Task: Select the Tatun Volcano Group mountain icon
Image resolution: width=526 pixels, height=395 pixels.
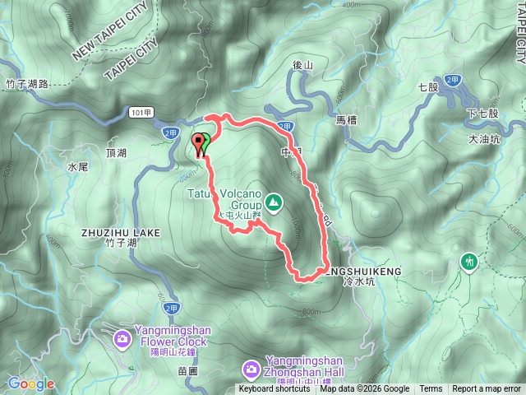Action: pyautogui.click(x=274, y=203)
